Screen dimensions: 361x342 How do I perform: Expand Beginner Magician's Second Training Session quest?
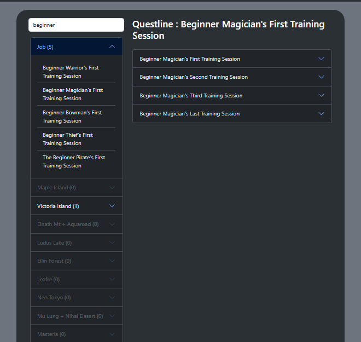(232, 77)
